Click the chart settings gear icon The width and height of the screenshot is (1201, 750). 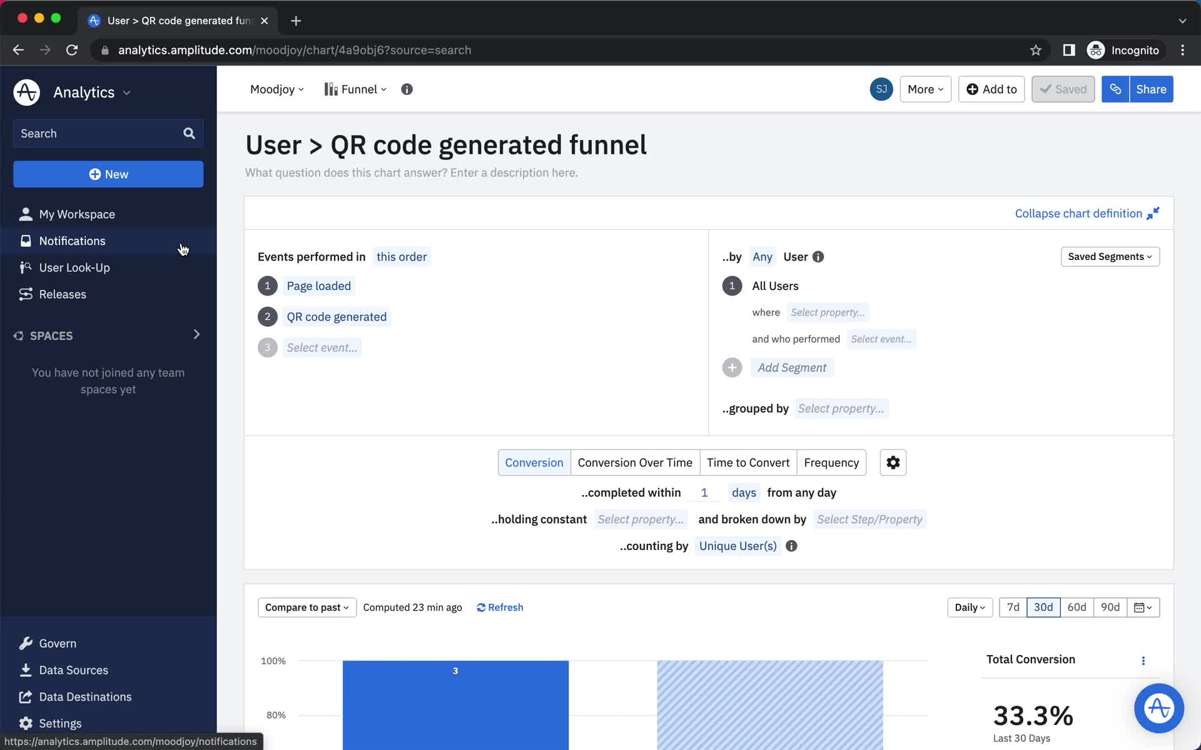click(893, 462)
